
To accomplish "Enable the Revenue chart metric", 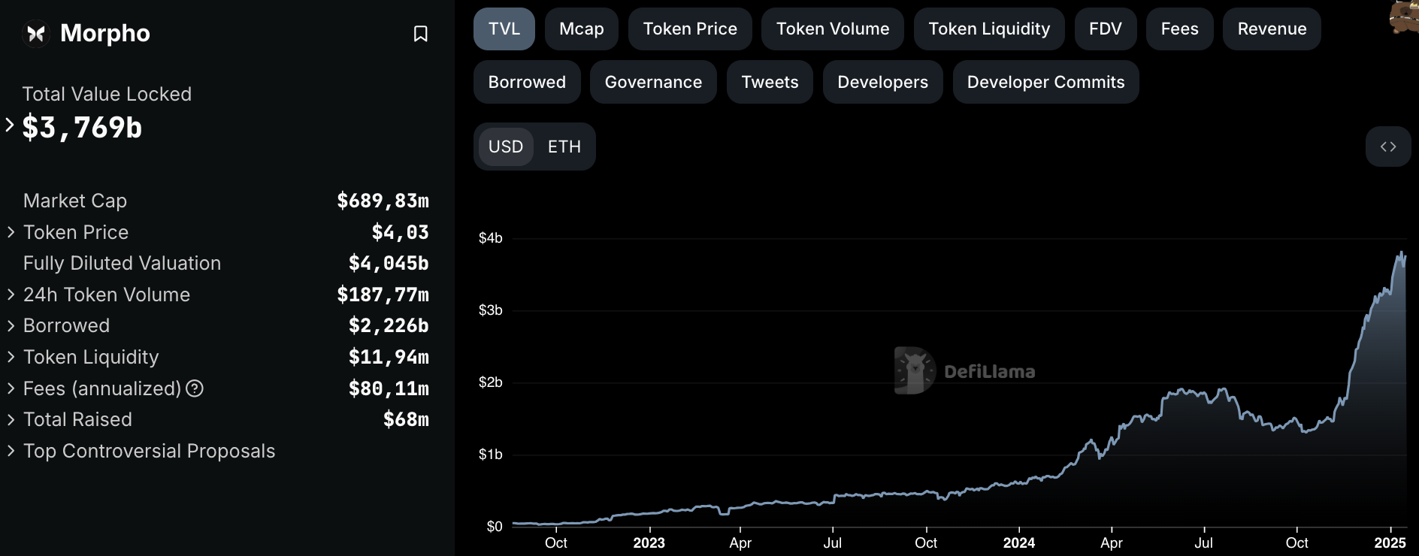I will click(1272, 29).
